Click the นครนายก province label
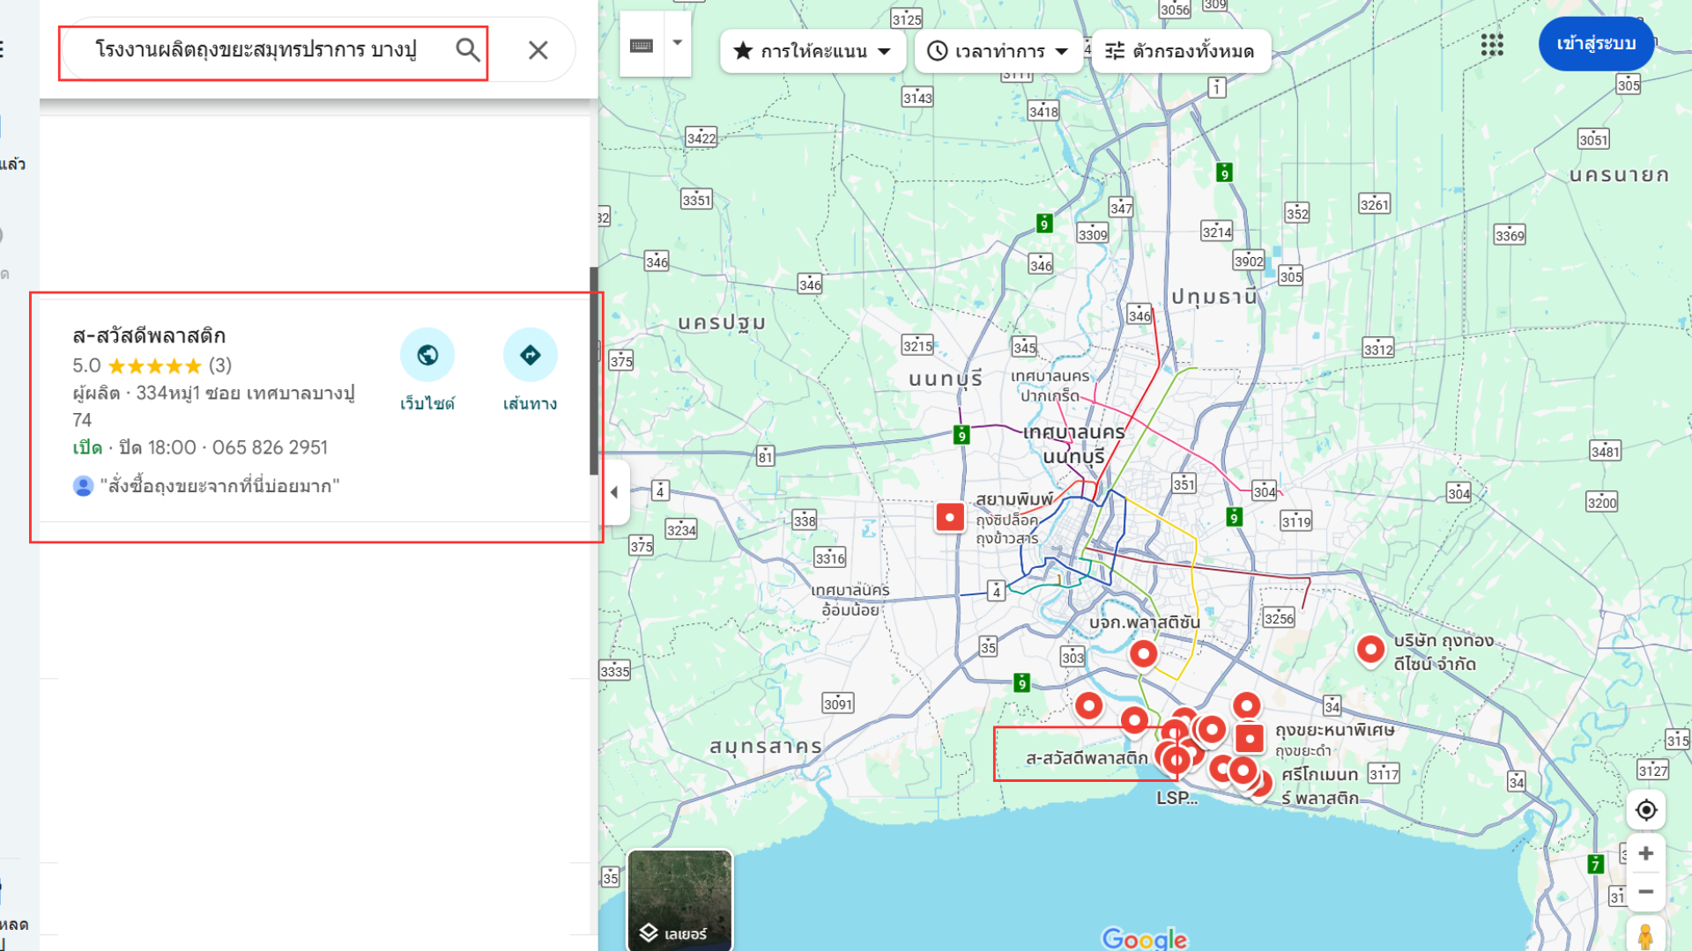This screenshot has height=951, width=1692. (x=1620, y=175)
